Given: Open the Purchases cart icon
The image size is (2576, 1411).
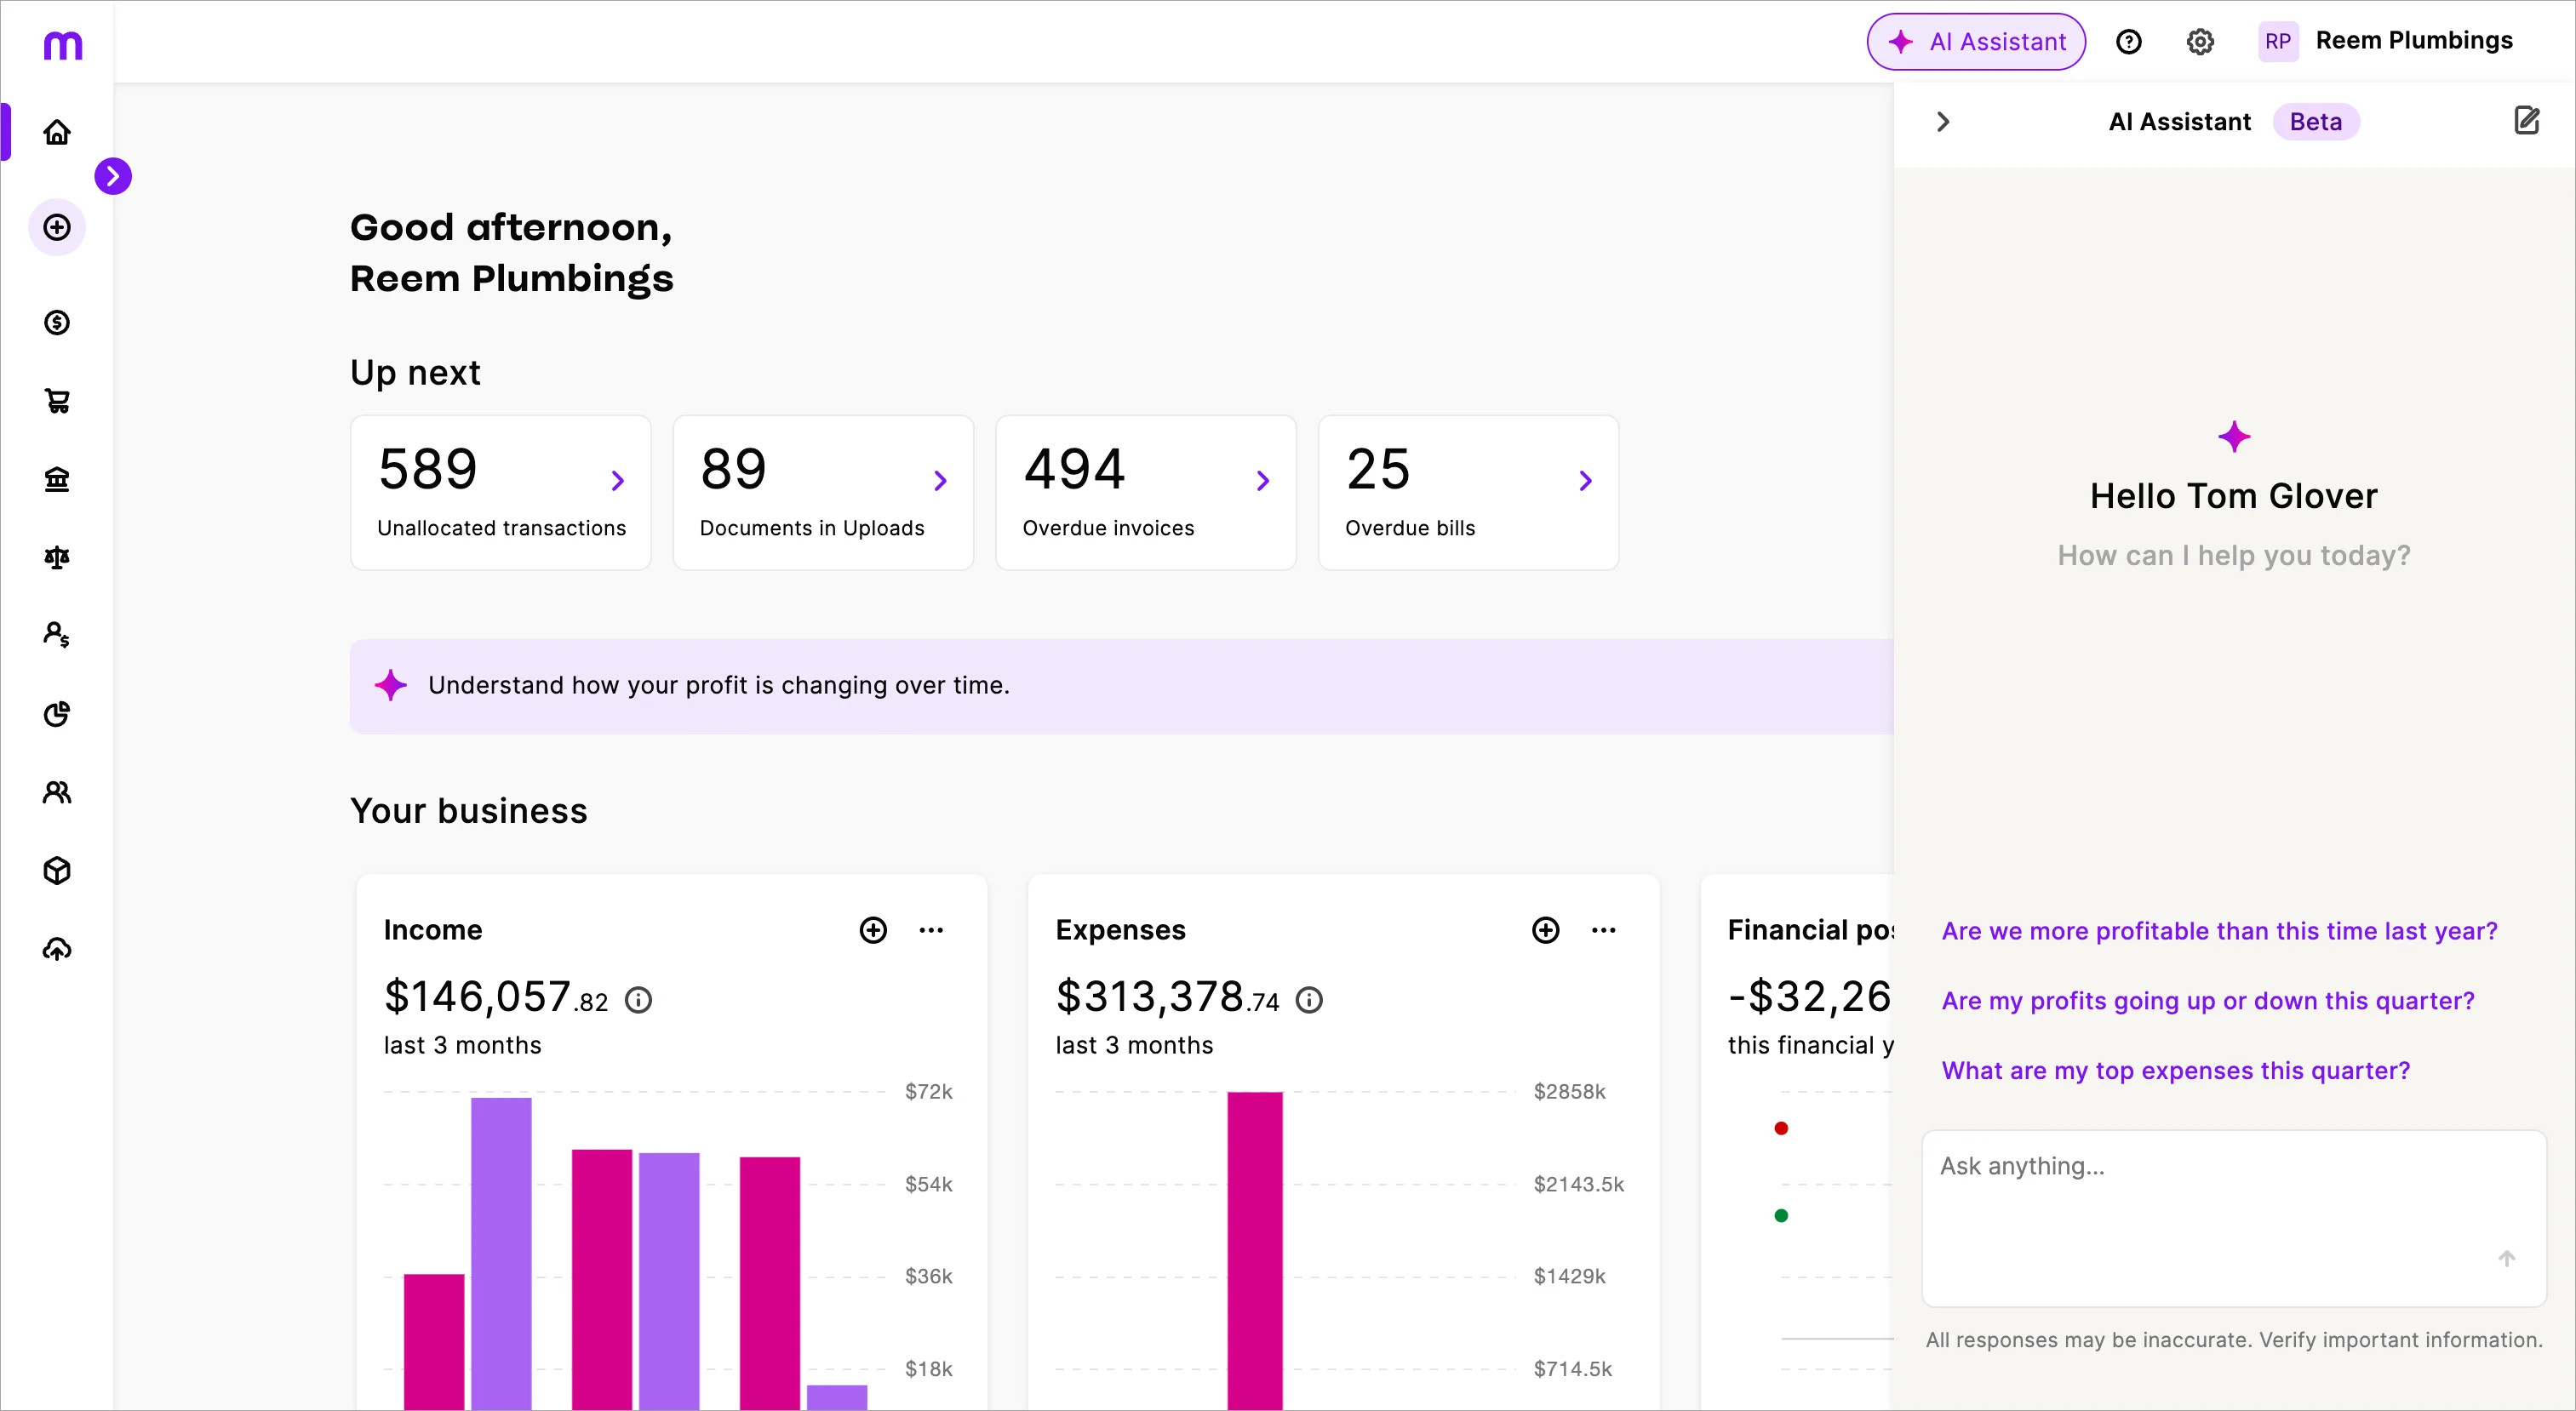Looking at the screenshot, I should tap(57, 401).
